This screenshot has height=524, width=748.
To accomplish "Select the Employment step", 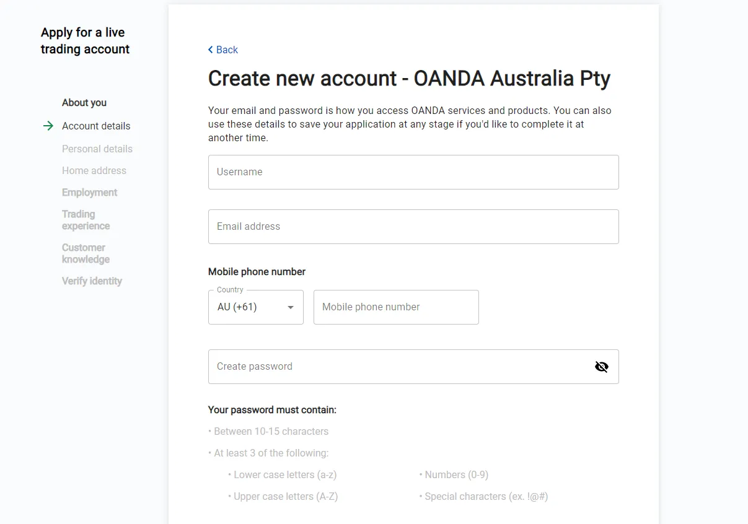I will (89, 193).
